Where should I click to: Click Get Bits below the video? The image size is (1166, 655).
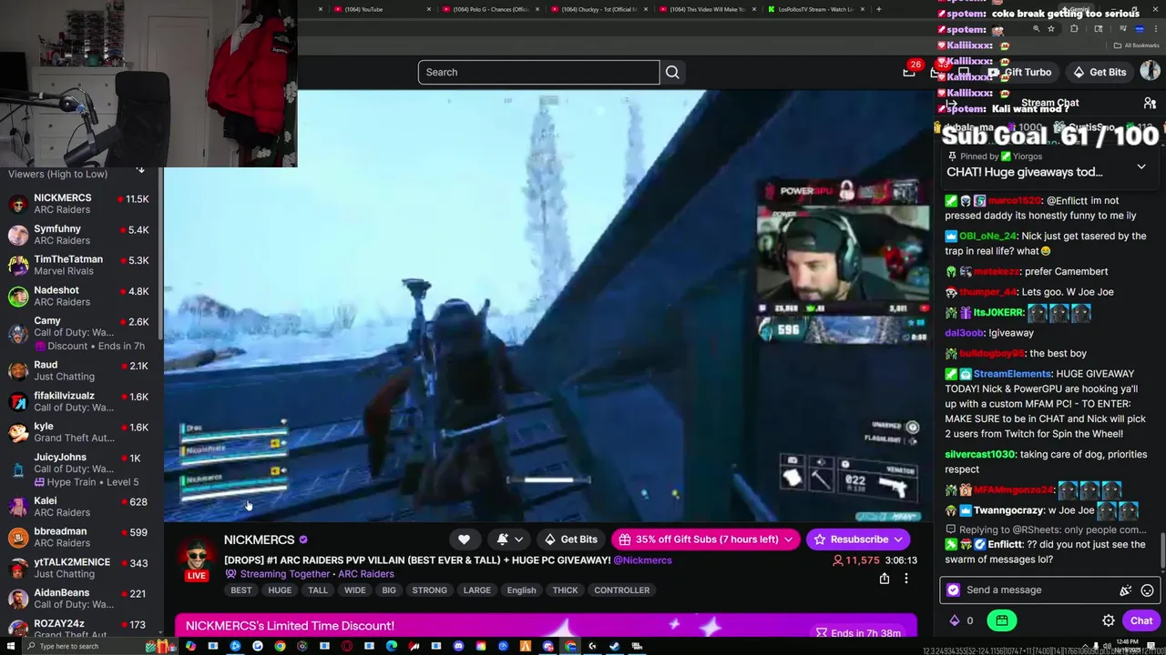click(x=570, y=539)
